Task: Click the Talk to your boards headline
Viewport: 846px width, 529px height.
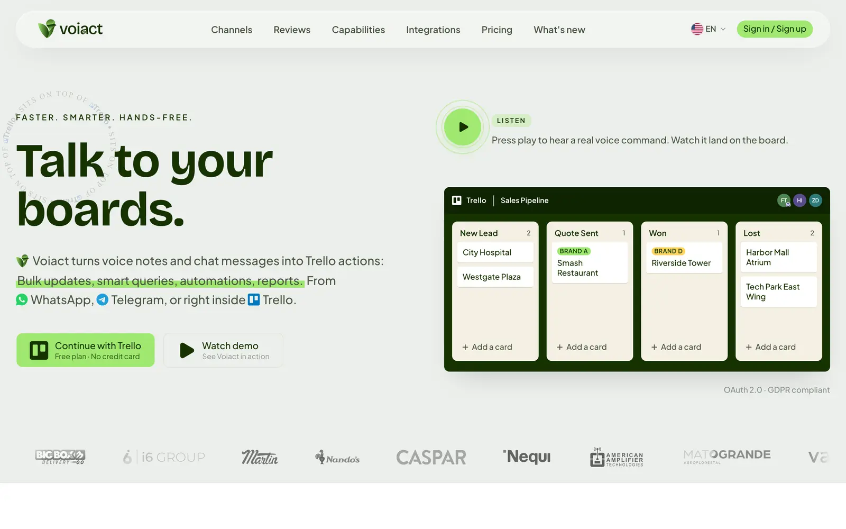Action: tap(144, 185)
